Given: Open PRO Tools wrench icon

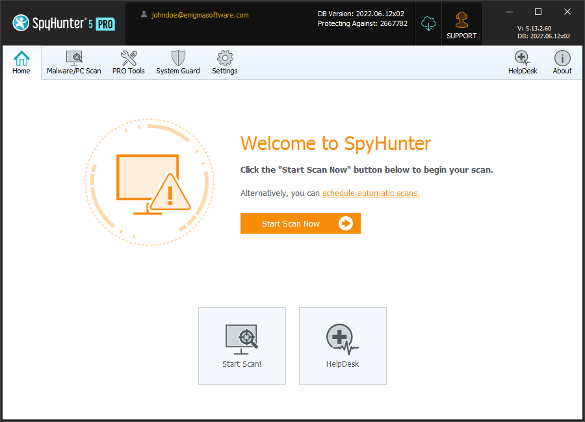Looking at the screenshot, I should [129, 58].
